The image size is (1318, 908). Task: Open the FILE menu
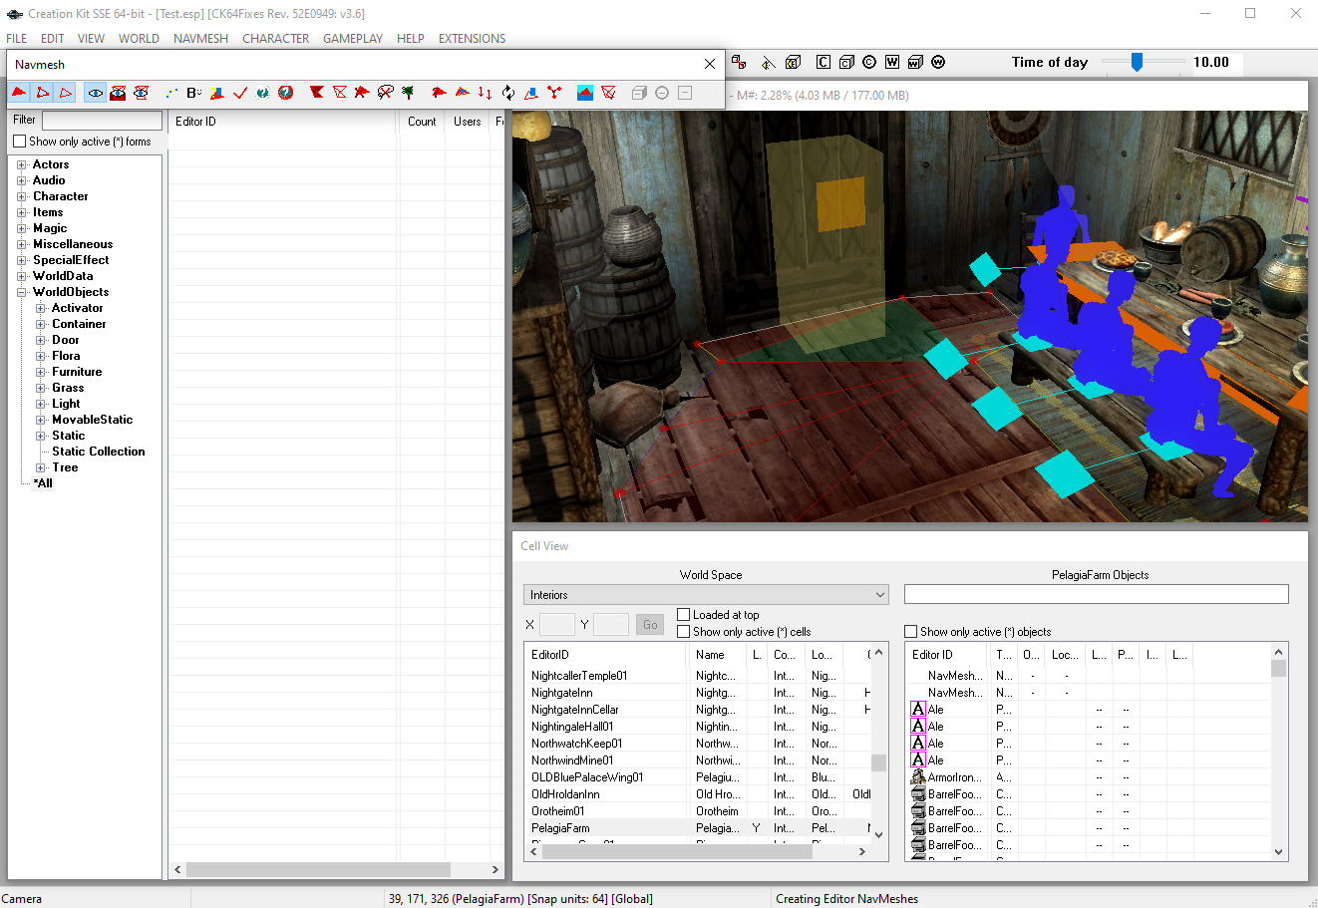click(17, 39)
